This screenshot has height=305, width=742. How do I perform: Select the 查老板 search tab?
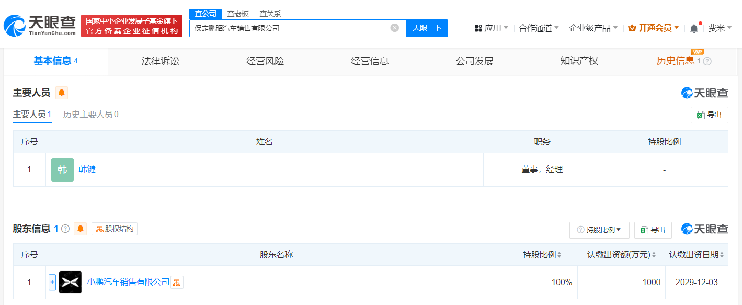pyautogui.click(x=238, y=14)
